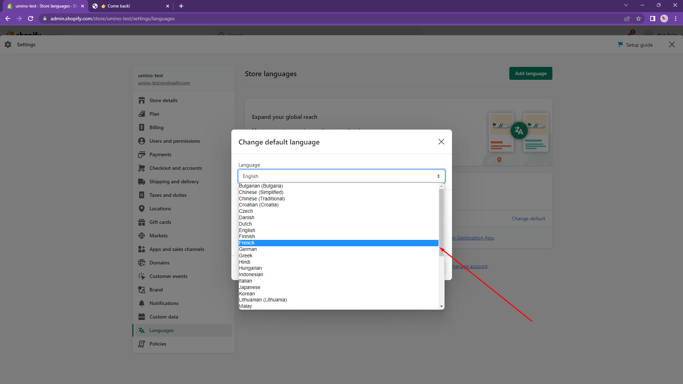Click the Change default link
The width and height of the screenshot is (683, 384).
click(x=528, y=219)
